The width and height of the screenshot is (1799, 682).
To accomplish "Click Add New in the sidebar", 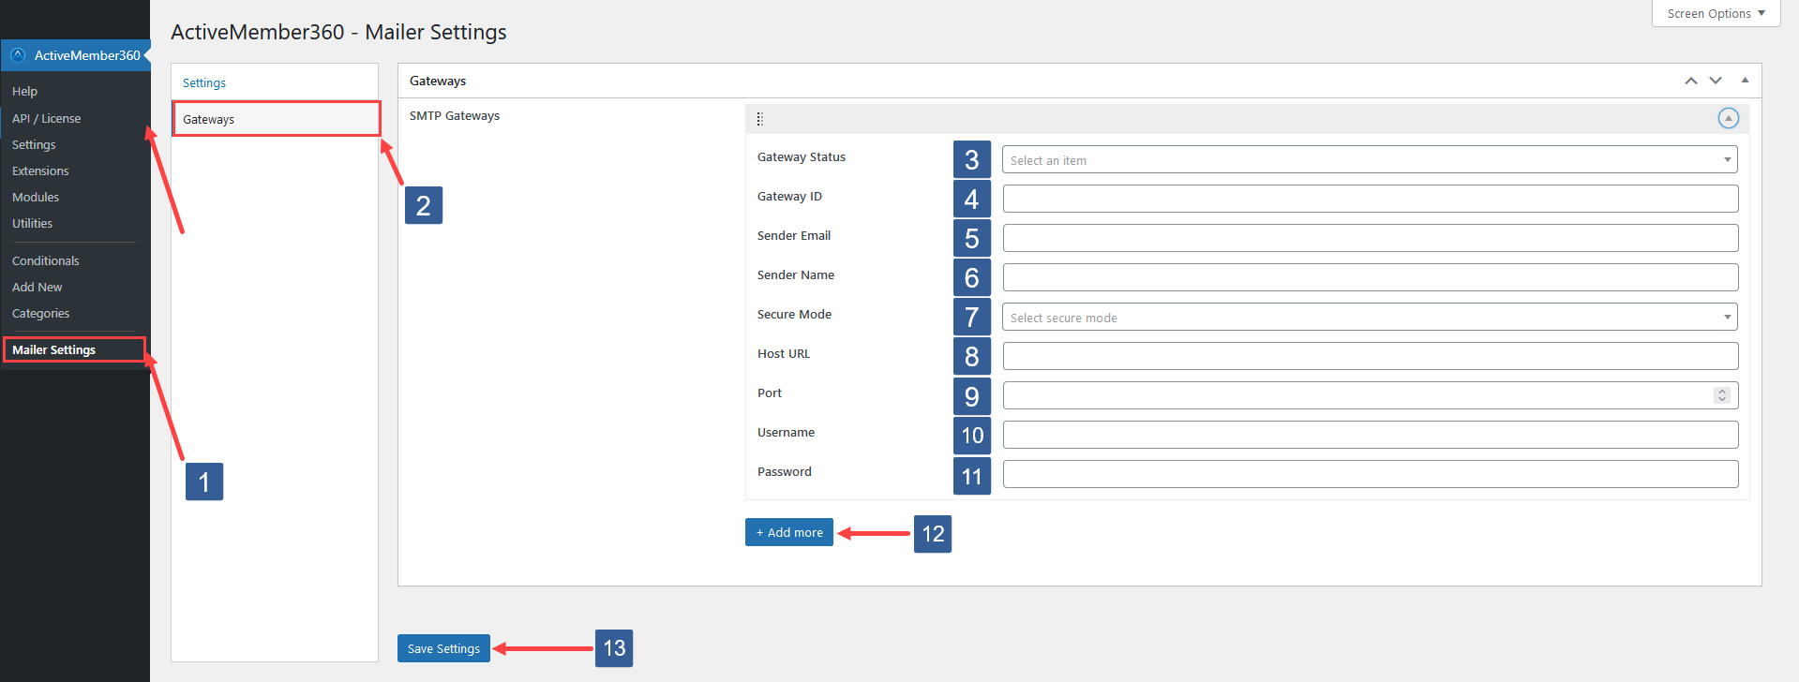I will [x=37, y=287].
